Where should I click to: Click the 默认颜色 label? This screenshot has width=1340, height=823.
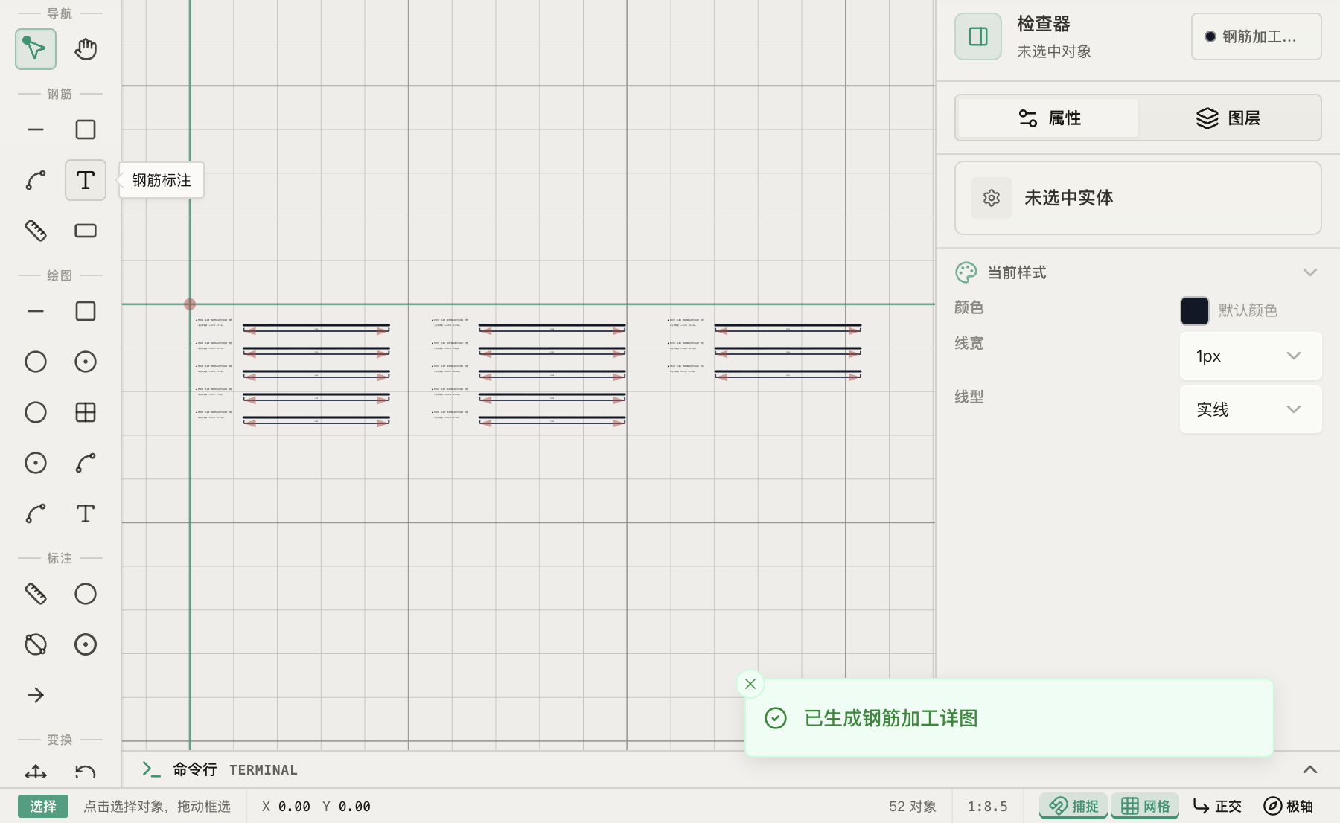pos(1248,310)
